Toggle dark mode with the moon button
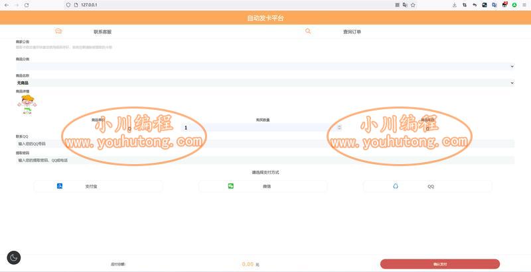The image size is (531, 272). coord(13,258)
